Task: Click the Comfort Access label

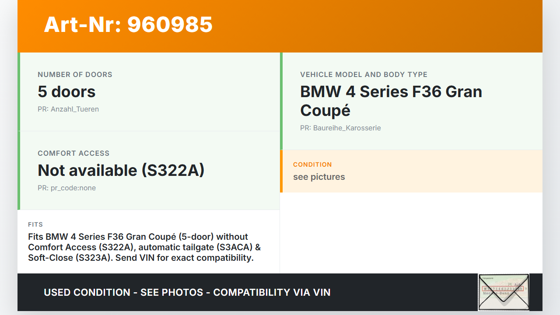Action: pos(73,153)
